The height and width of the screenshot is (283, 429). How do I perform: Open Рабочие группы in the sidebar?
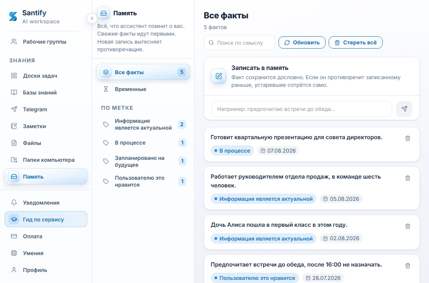tap(46, 42)
